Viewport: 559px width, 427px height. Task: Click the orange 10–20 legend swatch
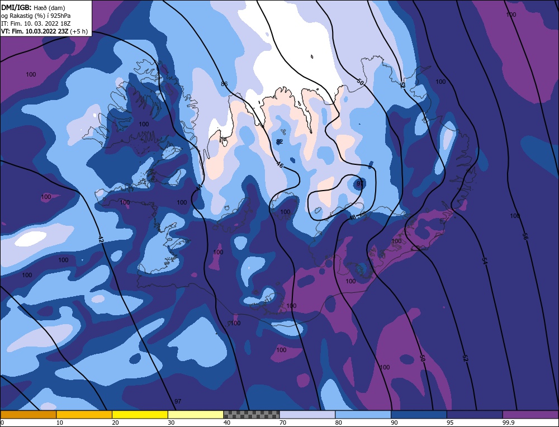[84, 414]
